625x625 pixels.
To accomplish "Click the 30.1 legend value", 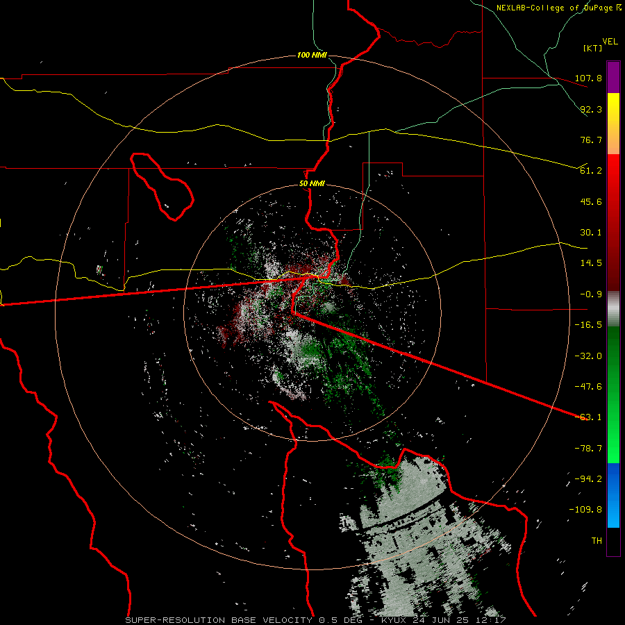I will coord(591,233).
